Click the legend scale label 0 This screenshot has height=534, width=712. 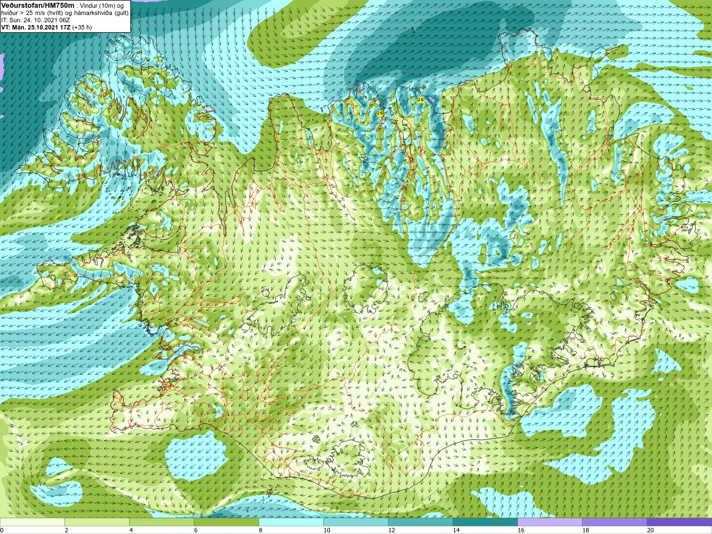pos(2,530)
